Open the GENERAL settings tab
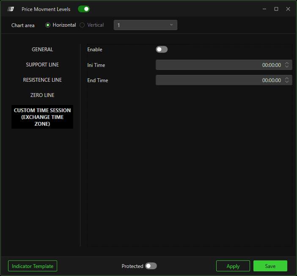The width and height of the screenshot is (297, 276). click(42, 50)
